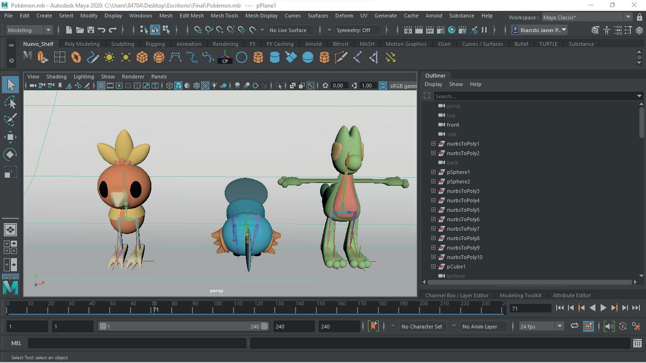646x363 pixels.
Task: Click the IPR render icon
Action: point(429,30)
